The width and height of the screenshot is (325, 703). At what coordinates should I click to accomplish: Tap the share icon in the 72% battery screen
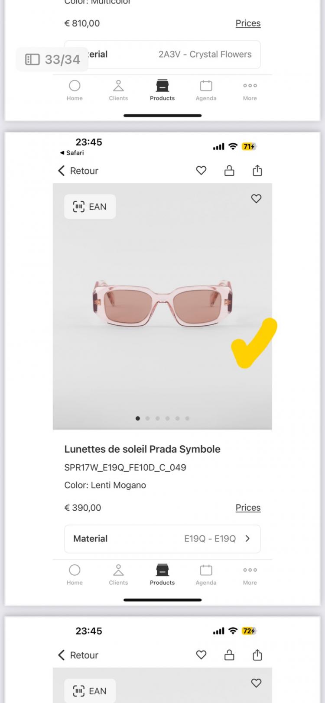pyautogui.click(x=257, y=655)
